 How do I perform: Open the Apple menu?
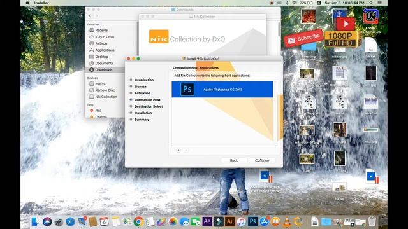coord(27,3)
